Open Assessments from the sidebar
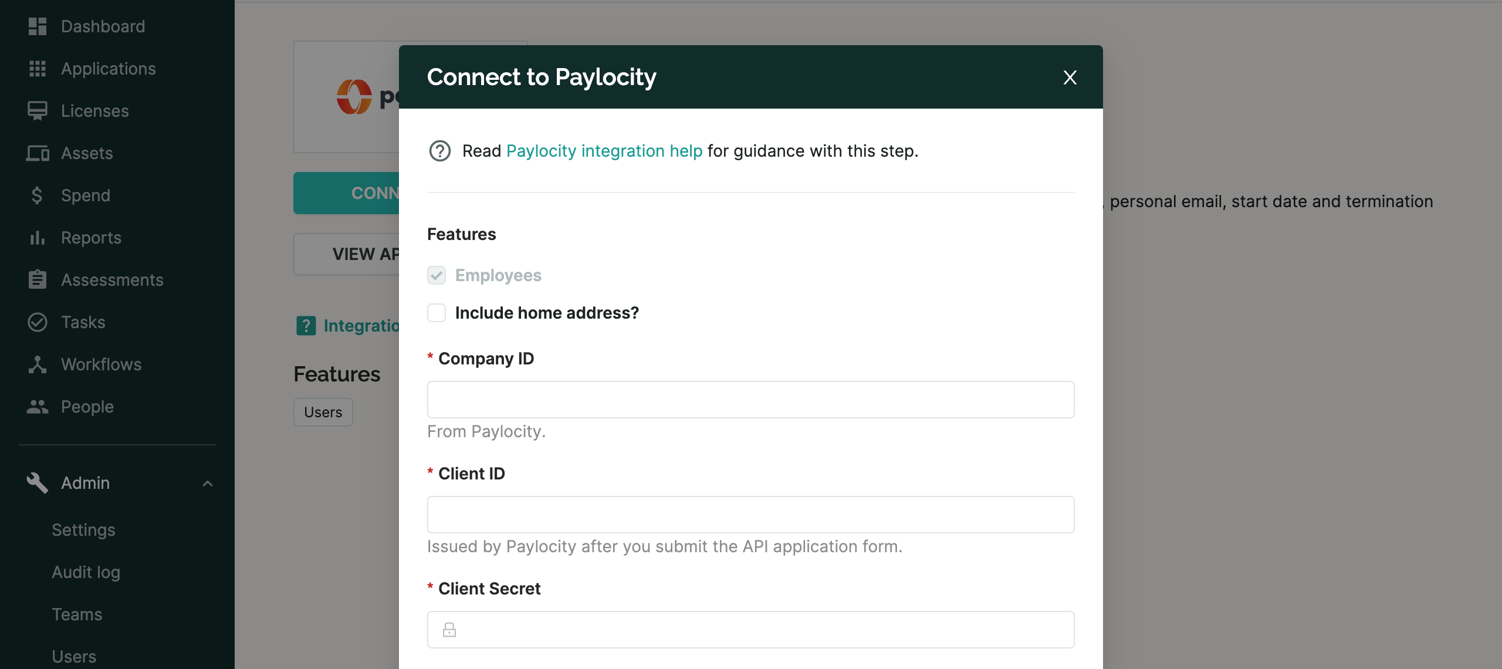 [x=111, y=280]
